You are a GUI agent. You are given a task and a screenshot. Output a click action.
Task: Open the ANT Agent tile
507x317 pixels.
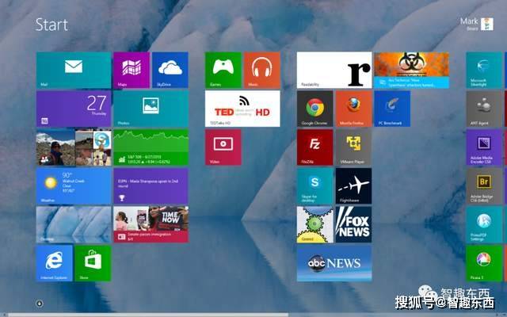coord(484,109)
